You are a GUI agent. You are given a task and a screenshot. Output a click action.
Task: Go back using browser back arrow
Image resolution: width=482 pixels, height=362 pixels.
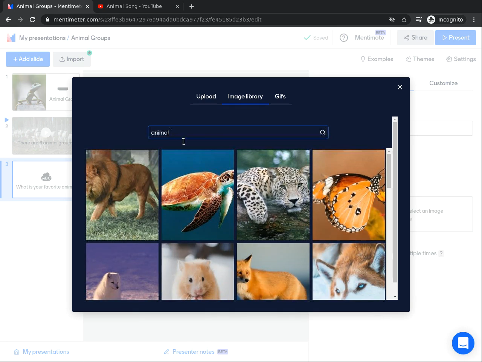(x=8, y=20)
